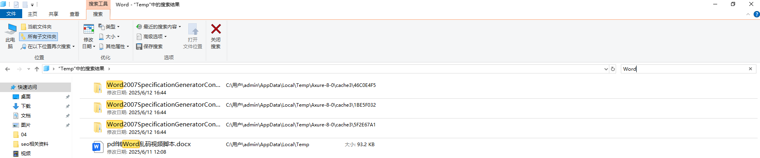Click Search Again In (在以下位置再次搜索)
Image resolution: width=760 pixels, height=158 pixels.
(x=48, y=47)
